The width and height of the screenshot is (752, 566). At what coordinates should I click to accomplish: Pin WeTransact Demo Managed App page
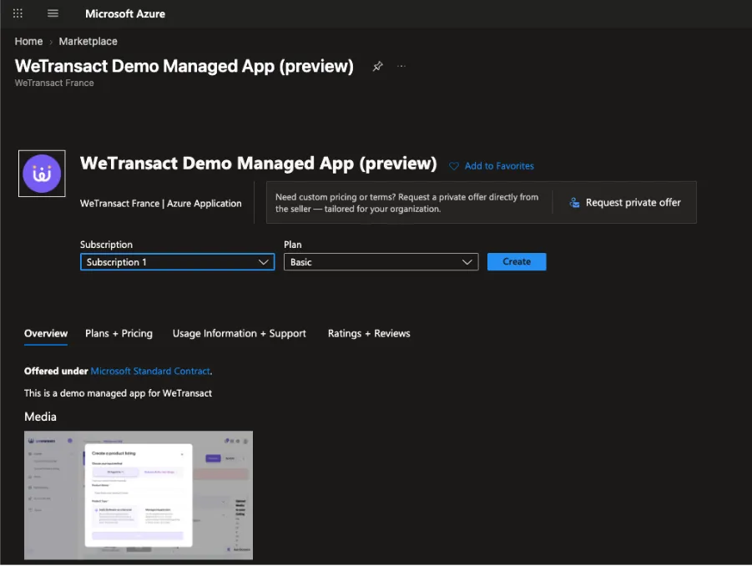click(378, 66)
